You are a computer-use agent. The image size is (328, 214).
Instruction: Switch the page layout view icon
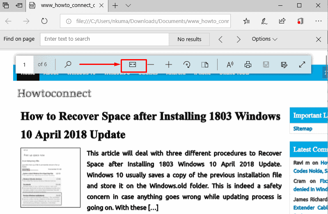point(205,64)
